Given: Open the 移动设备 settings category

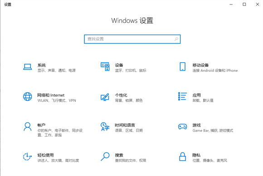Looking at the screenshot, I should click(200, 65).
